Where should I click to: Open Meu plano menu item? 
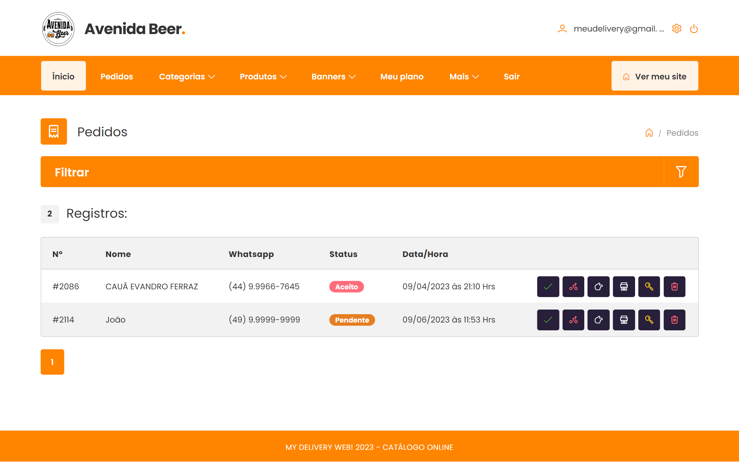pos(402,77)
